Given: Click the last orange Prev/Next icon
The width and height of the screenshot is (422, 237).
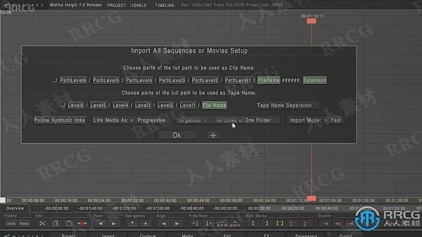Looking at the screenshot, I should coord(235,224).
